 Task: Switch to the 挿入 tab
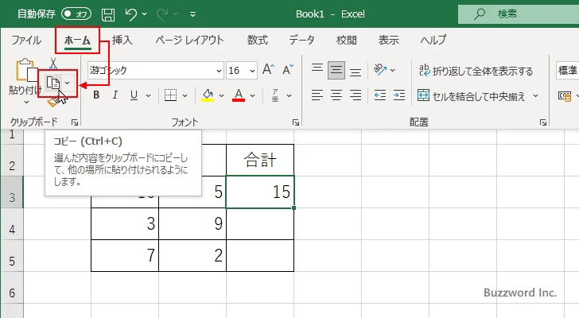coord(122,40)
